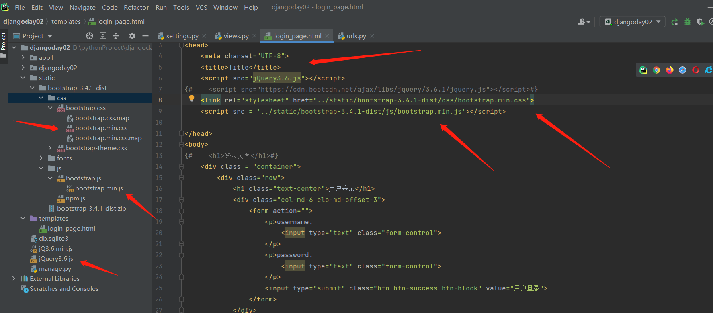Open the Navigate menu

pyautogui.click(x=82, y=7)
